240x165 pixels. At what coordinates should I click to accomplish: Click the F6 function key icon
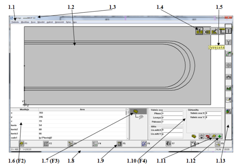pos(144,144)
